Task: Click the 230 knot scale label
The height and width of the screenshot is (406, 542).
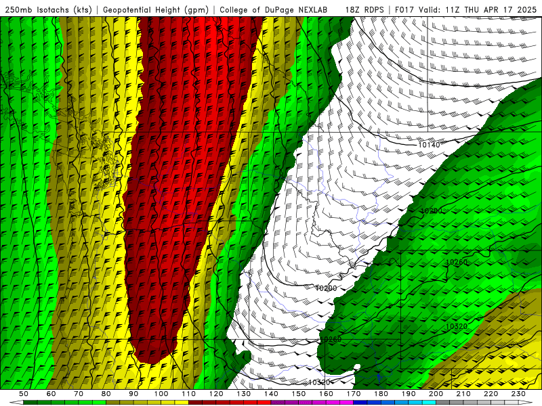Action: coord(518,394)
